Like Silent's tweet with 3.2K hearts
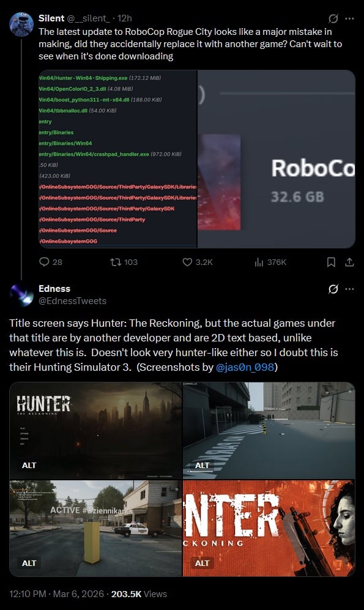The height and width of the screenshot is (610, 364). point(187,262)
